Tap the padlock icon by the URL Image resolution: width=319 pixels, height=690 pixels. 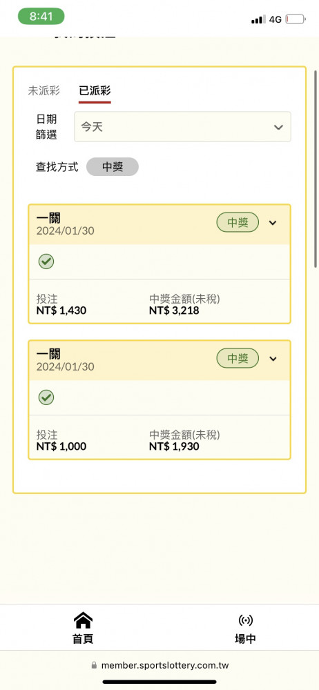(94, 665)
